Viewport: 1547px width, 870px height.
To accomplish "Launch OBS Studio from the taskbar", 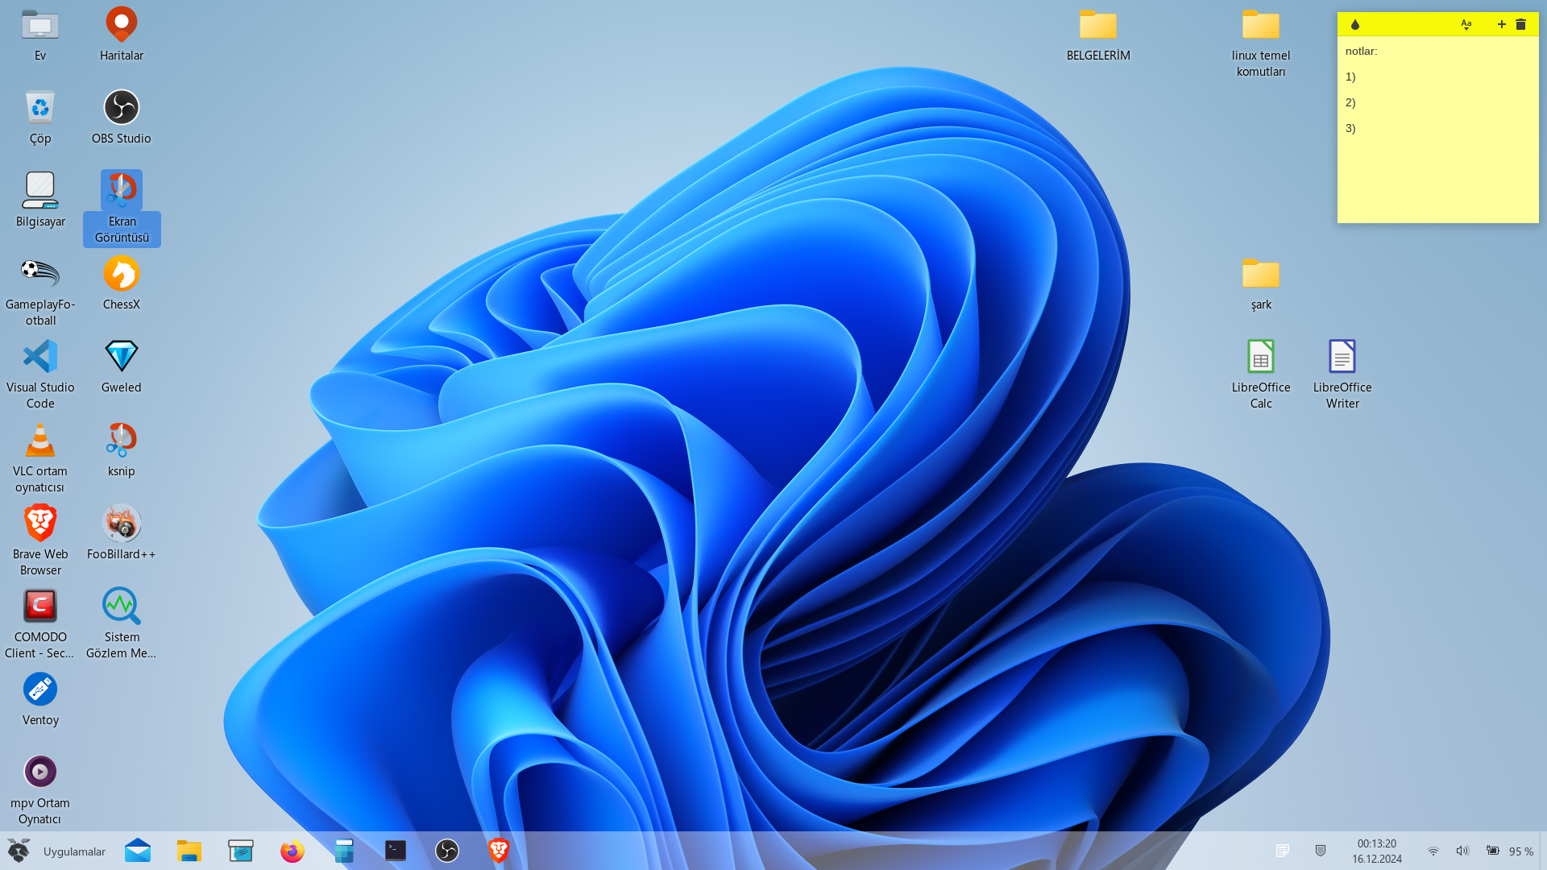I will coord(447,851).
